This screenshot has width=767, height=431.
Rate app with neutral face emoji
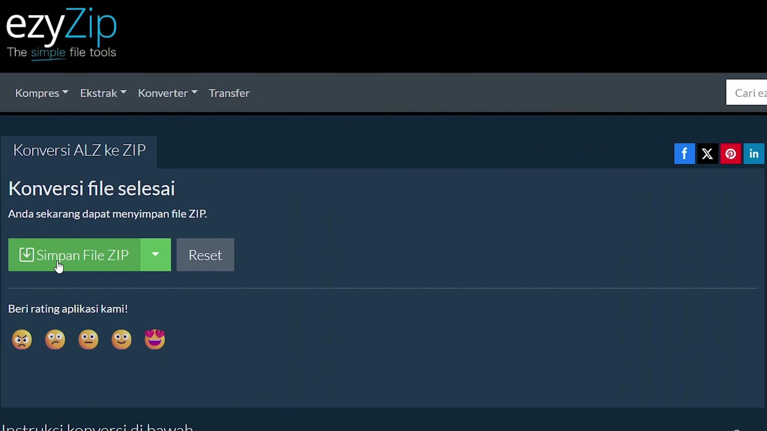click(x=88, y=340)
